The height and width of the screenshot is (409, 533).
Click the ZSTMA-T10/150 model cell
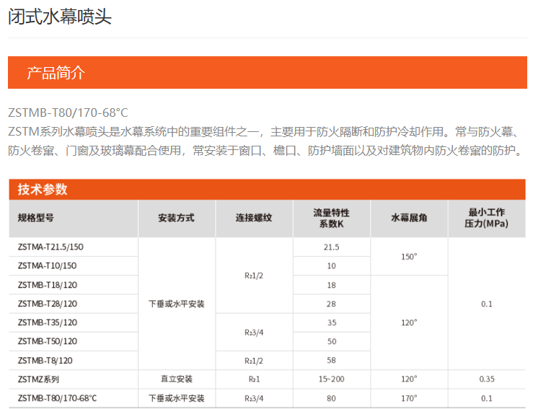[47, 265]
